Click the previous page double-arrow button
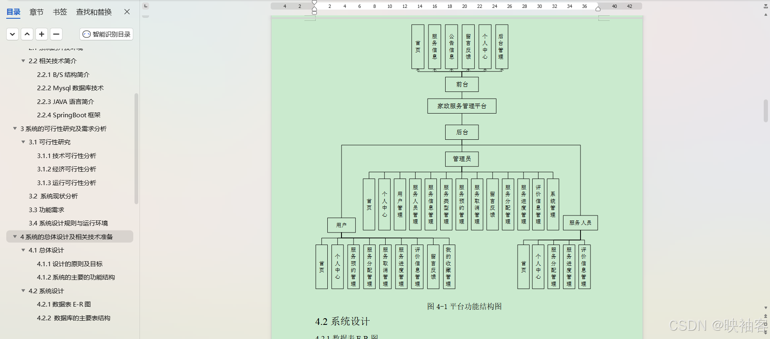 point(765,316)
